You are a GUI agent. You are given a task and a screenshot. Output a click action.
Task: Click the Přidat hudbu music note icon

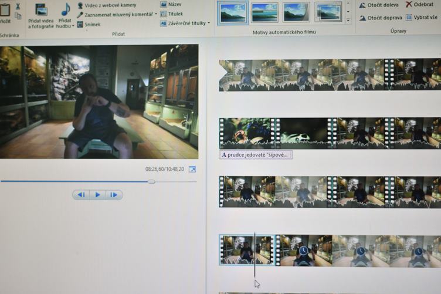[x=65, y=10]
